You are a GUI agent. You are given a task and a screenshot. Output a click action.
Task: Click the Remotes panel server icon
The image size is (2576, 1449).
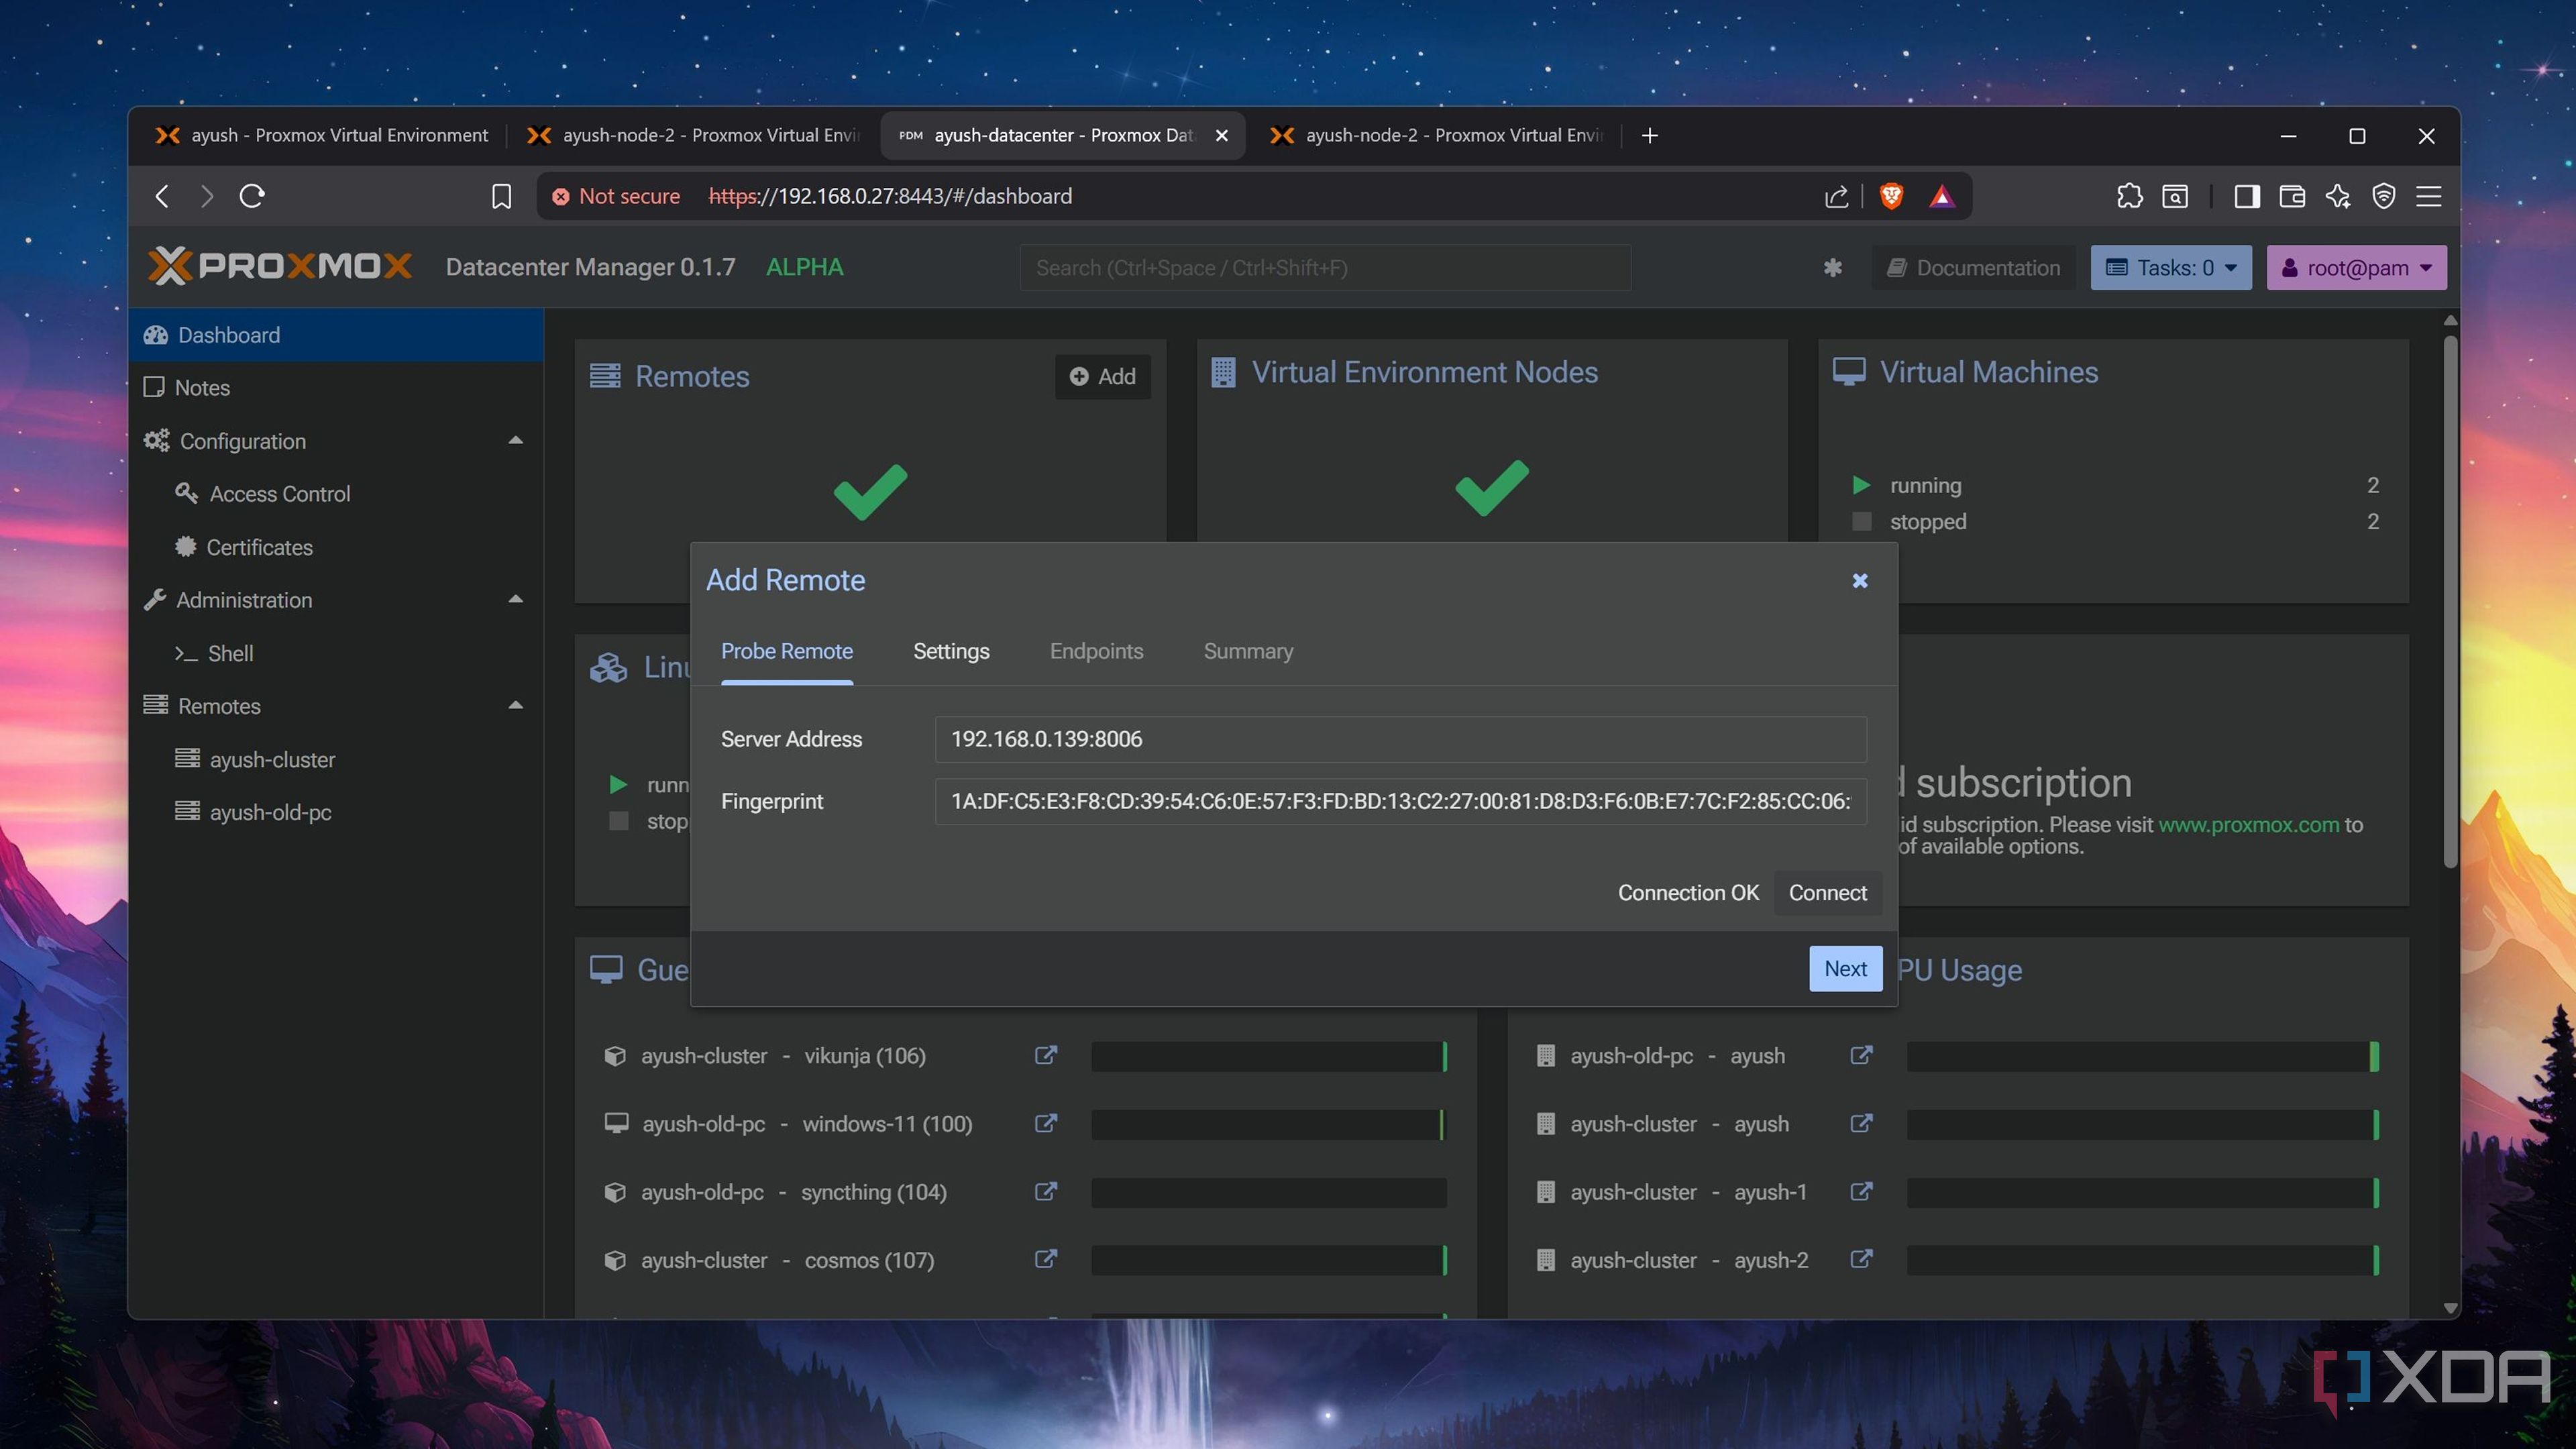pyautogui.click(x=604, y=376)
